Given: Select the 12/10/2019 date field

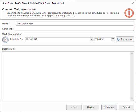Looking at the screenshot, I should [57, 39].
